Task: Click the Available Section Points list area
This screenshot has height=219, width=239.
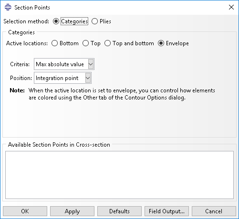Action: [119, 175]
